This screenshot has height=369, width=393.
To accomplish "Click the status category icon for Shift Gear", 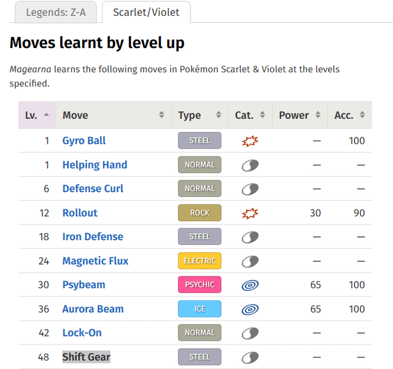I will [x=250, y=357].
